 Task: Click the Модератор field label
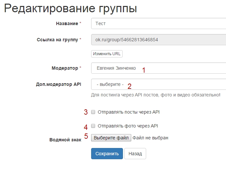click(65, 68)
